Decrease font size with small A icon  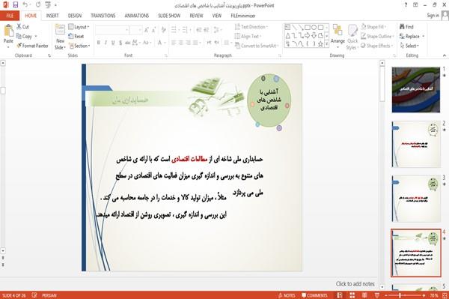coord(153,30)
